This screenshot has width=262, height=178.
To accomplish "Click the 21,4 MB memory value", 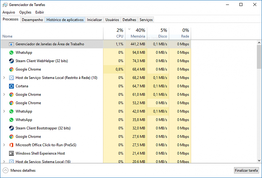I will [x=139, y=154].
